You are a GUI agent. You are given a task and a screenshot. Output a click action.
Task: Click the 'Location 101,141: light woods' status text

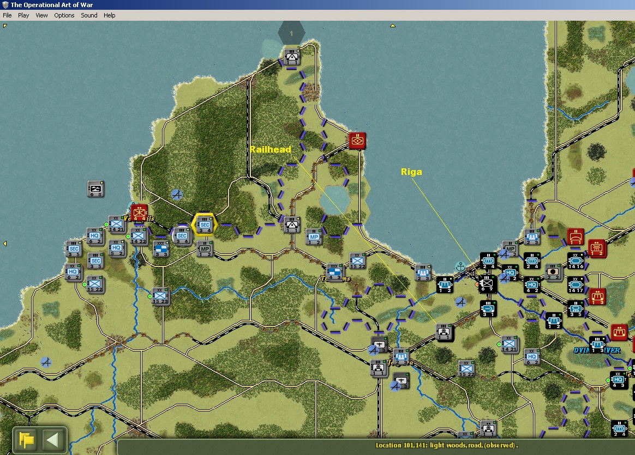pos(447,445)
